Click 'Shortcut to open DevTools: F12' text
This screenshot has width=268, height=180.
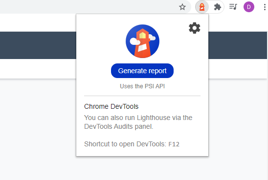click(x=132, y=144)
